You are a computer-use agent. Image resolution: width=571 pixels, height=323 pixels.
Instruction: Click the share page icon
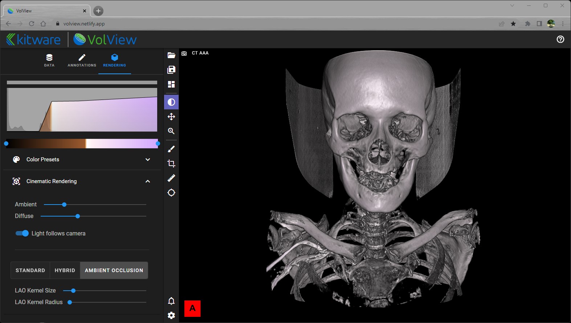[502, 24]
